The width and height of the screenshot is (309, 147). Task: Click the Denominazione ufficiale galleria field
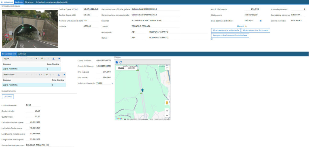[155, 9]
